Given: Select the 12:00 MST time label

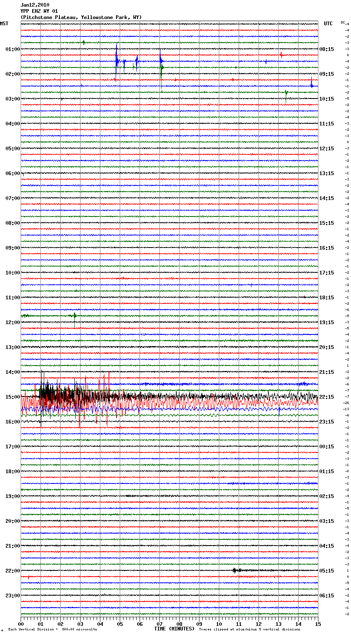Looking at the screenshot, I should coord(13,322).
